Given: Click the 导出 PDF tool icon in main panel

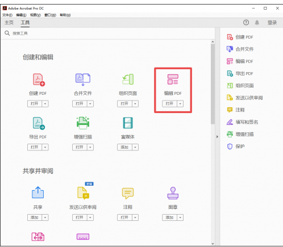Looking at the screenshot, I should click(x=39, y=123).
